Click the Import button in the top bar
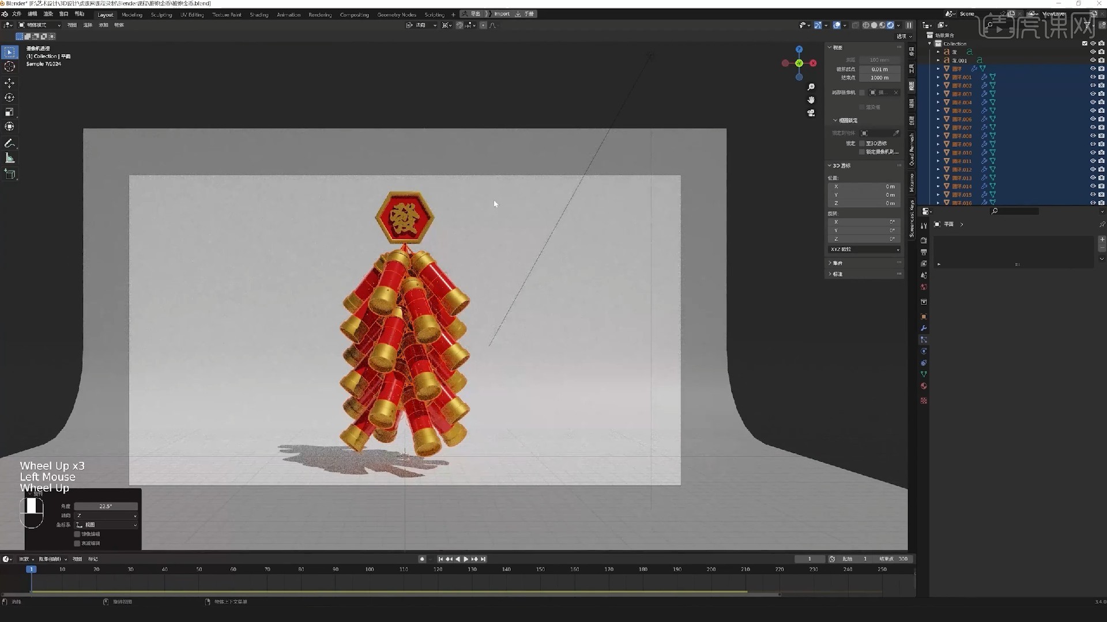1107x622 pixels. click(x=502, y=14)
